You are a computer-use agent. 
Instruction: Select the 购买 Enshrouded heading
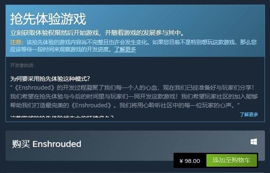click(46, 144)
